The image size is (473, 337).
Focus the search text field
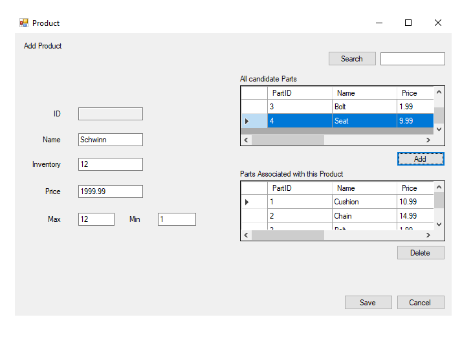(x=412, y=59)
